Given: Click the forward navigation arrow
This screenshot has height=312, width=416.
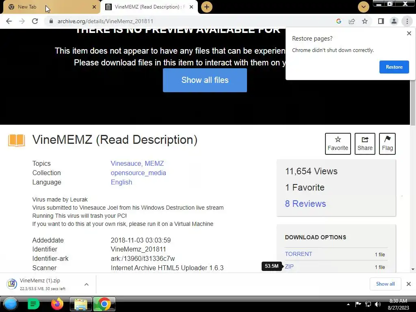Looking at the screenshot, I should pyautogui.click(x=22, y=21).
